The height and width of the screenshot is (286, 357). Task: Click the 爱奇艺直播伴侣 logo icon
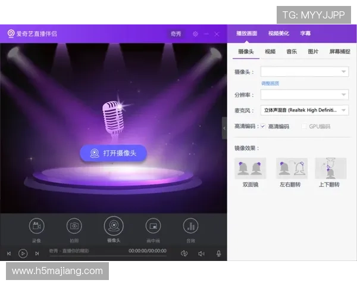[11, 34]
